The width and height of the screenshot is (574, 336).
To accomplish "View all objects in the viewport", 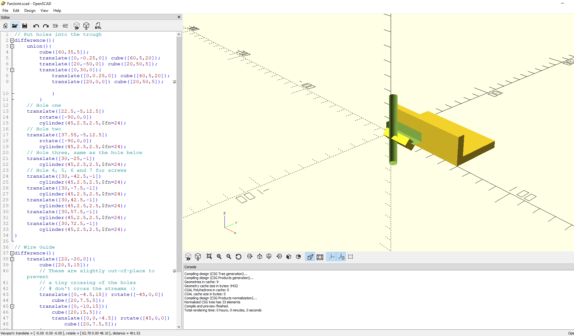I will coord(209,257).
